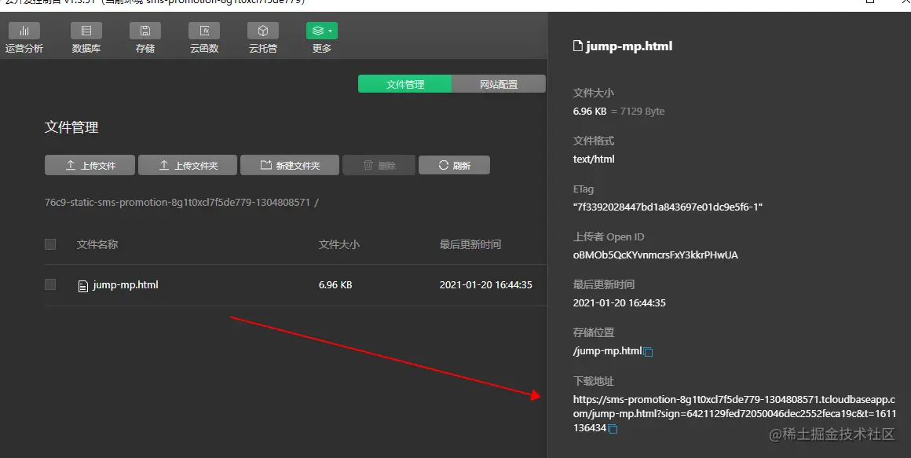This screenshot has width=911, height=458.
Task: Click the 上传文件夹 button
Action: (188, 165)
